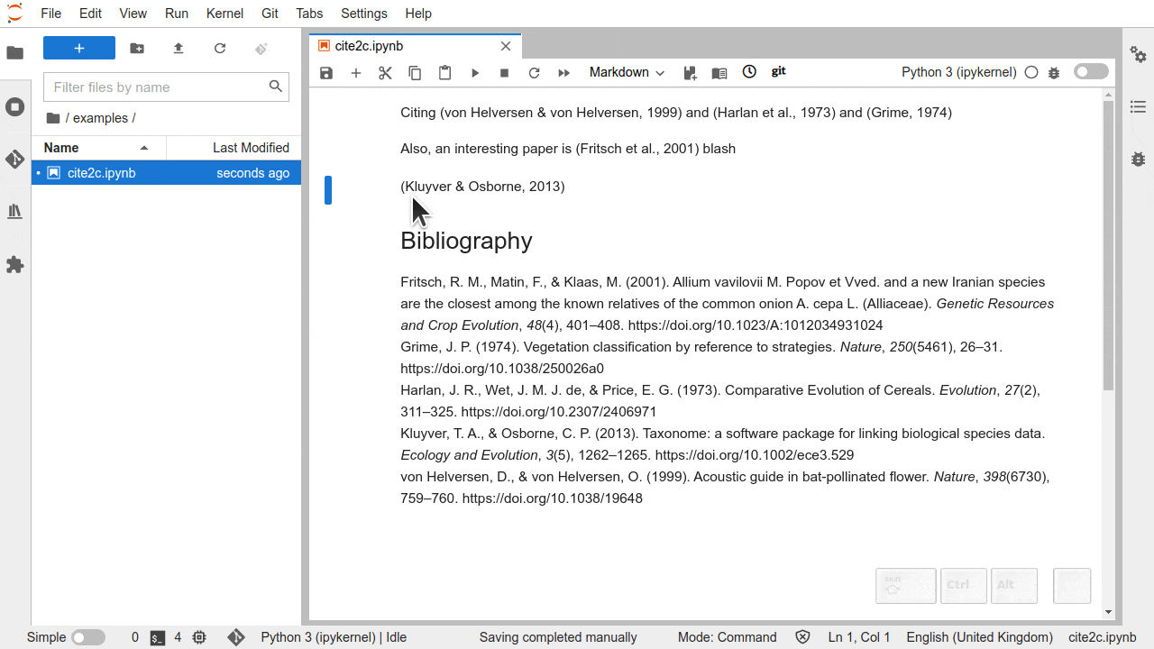This screenshot has width=1154, height=649.
Task: Save the notebook using the toolbar icon
Action: [x=326, y=72]
